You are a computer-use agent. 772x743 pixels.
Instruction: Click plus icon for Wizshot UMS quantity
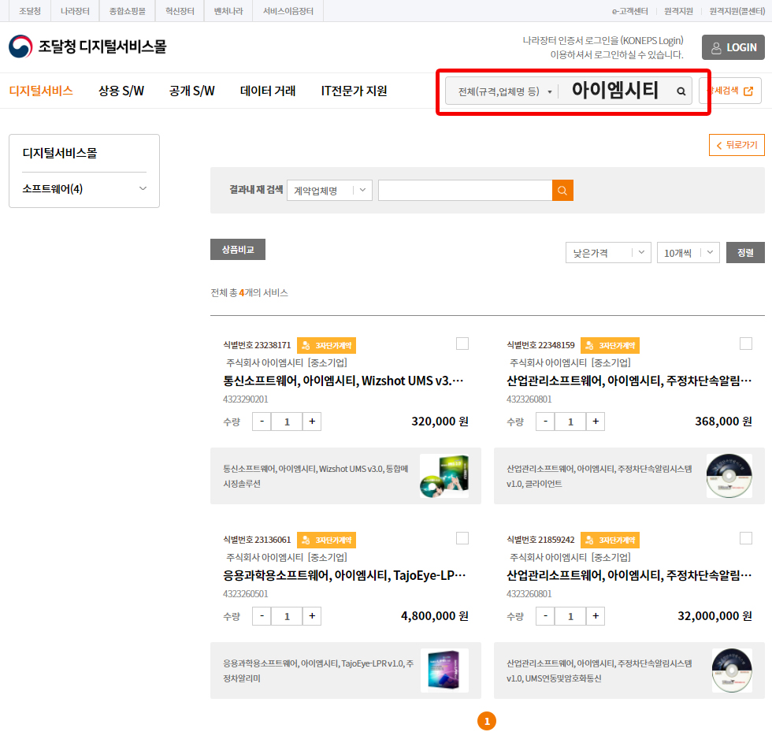click(312, 422)
